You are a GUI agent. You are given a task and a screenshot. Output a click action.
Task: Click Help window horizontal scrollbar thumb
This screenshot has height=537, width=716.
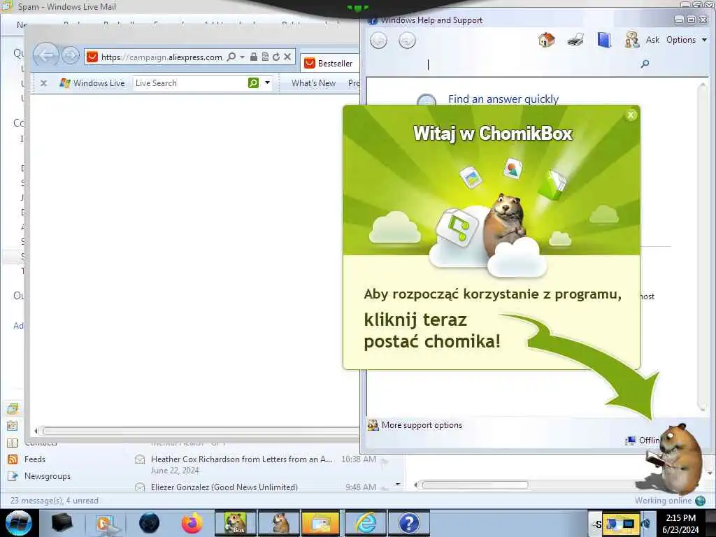point(475,485)
